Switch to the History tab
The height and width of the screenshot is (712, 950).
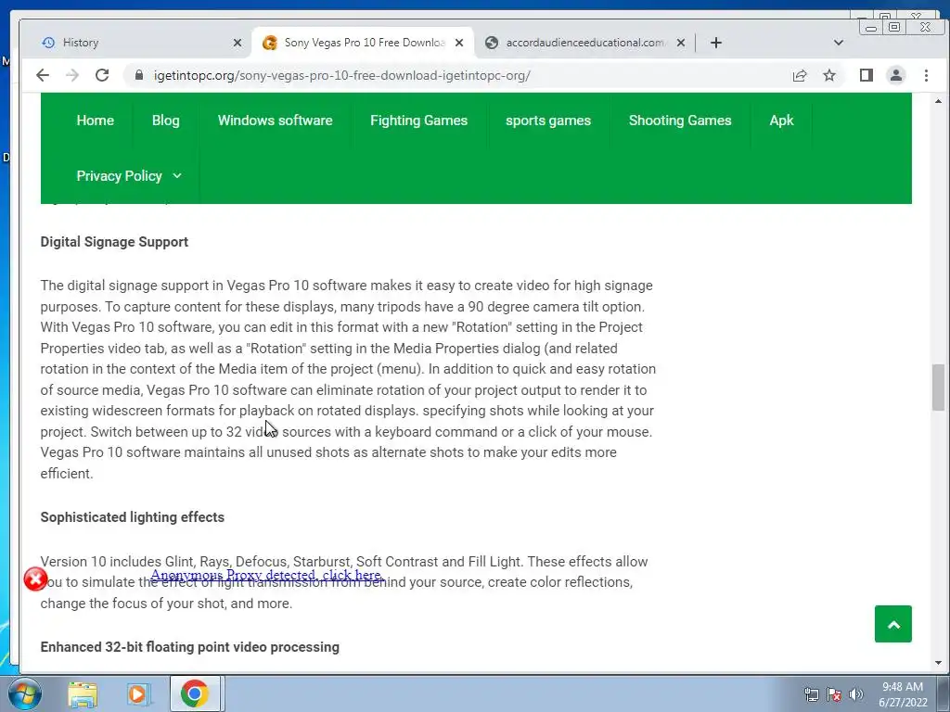tap(137, 43)
